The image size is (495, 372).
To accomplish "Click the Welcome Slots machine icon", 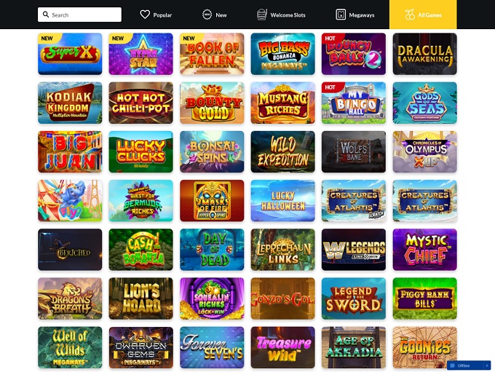I will click(x=262, y=15).
